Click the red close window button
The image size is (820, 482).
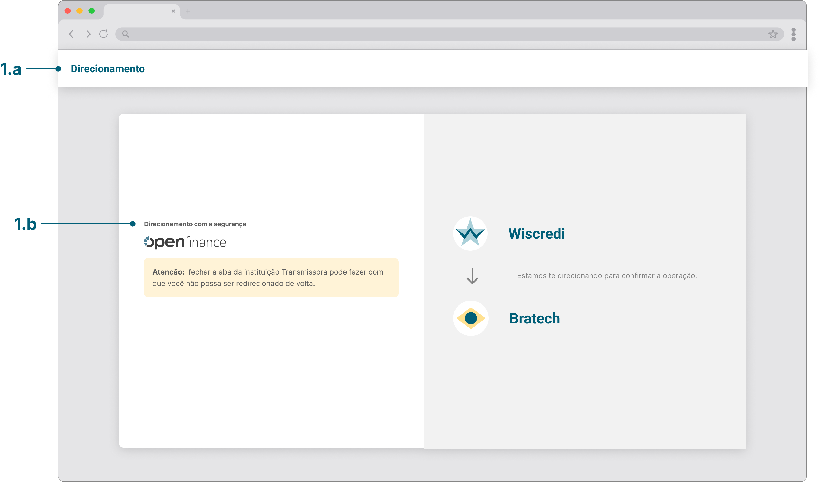68,11
